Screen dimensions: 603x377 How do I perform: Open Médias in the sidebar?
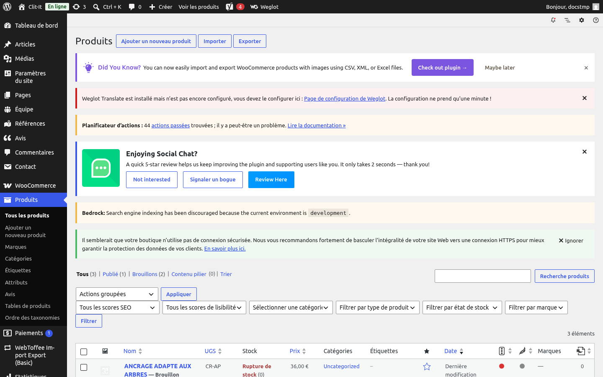point(33,59)
